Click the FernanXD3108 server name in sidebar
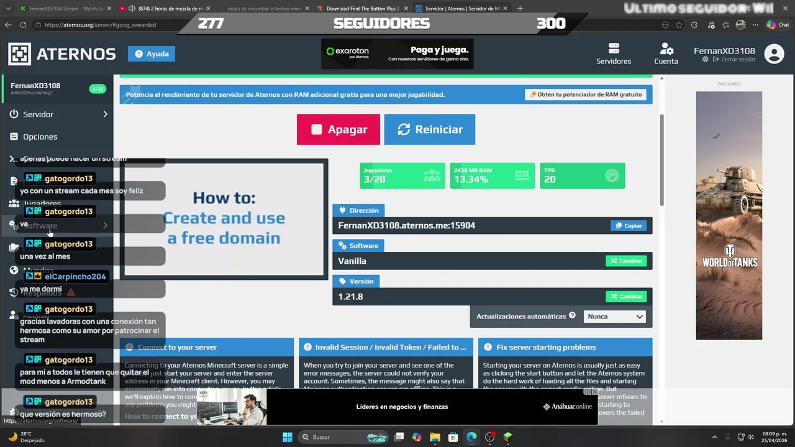 (x=35, y=86)
